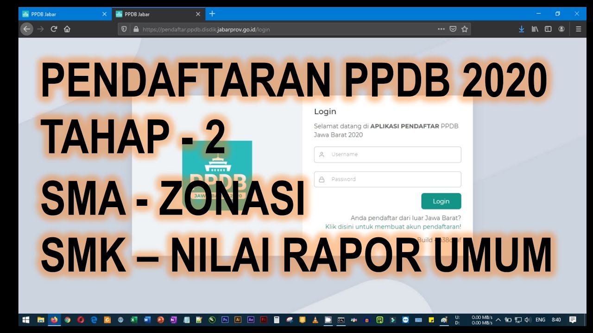Viewport: 593px width, 333px height.
Task: Open Word from the taskbar
Action: (147, 320)
